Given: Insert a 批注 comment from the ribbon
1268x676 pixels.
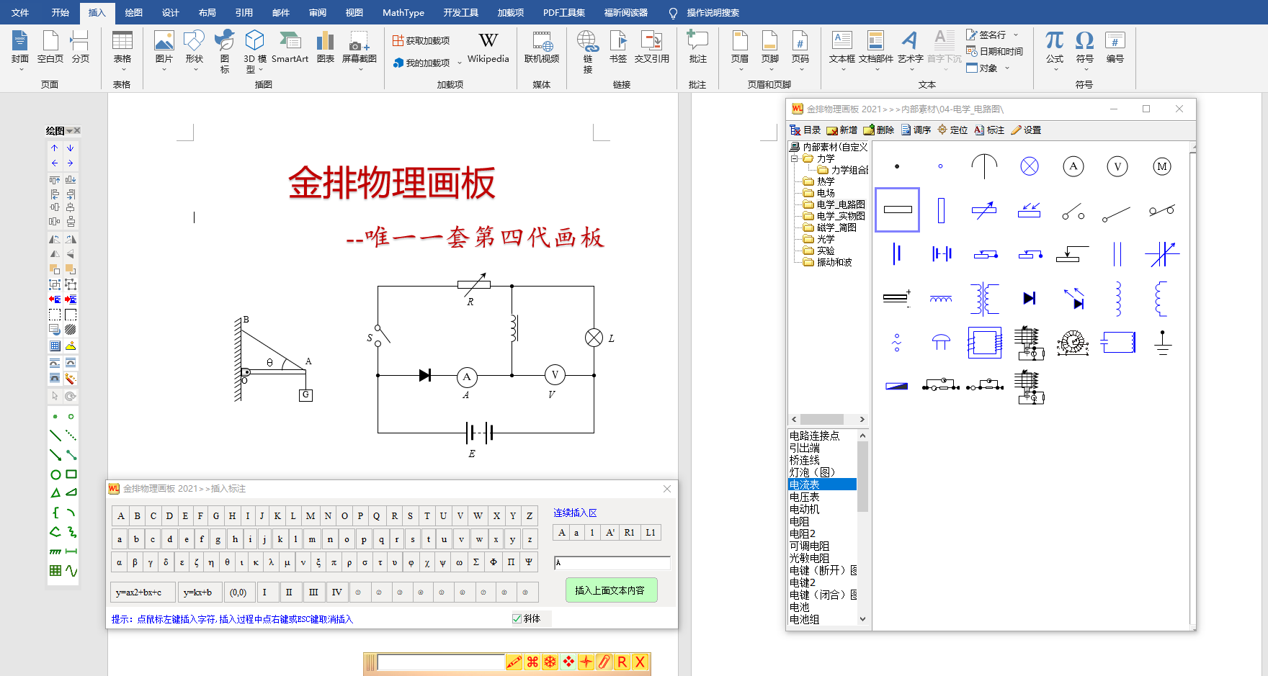Looking at the screenshot, I should (697, 48).
